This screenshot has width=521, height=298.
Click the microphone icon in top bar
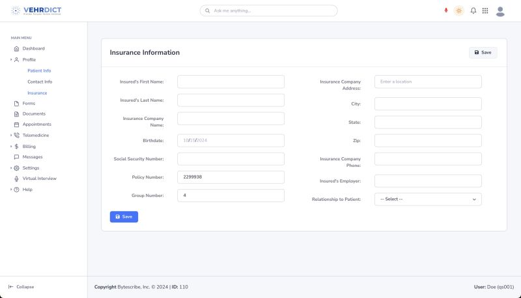tap(446, 10)
